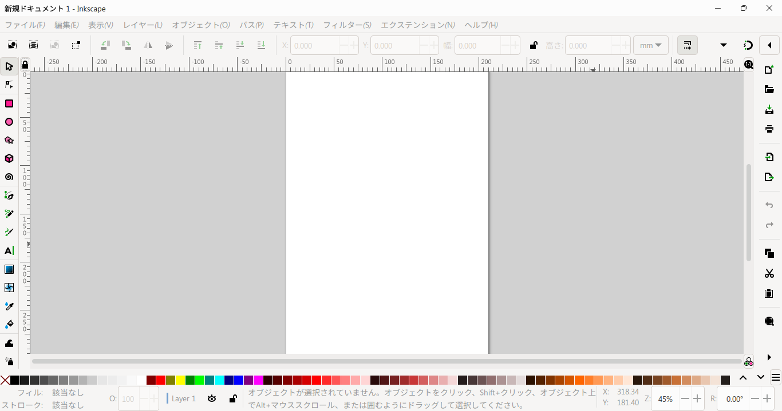Viewport: 782px width, 411px height.
Task: Open the フィルター(S) menu
Action: 347,25
